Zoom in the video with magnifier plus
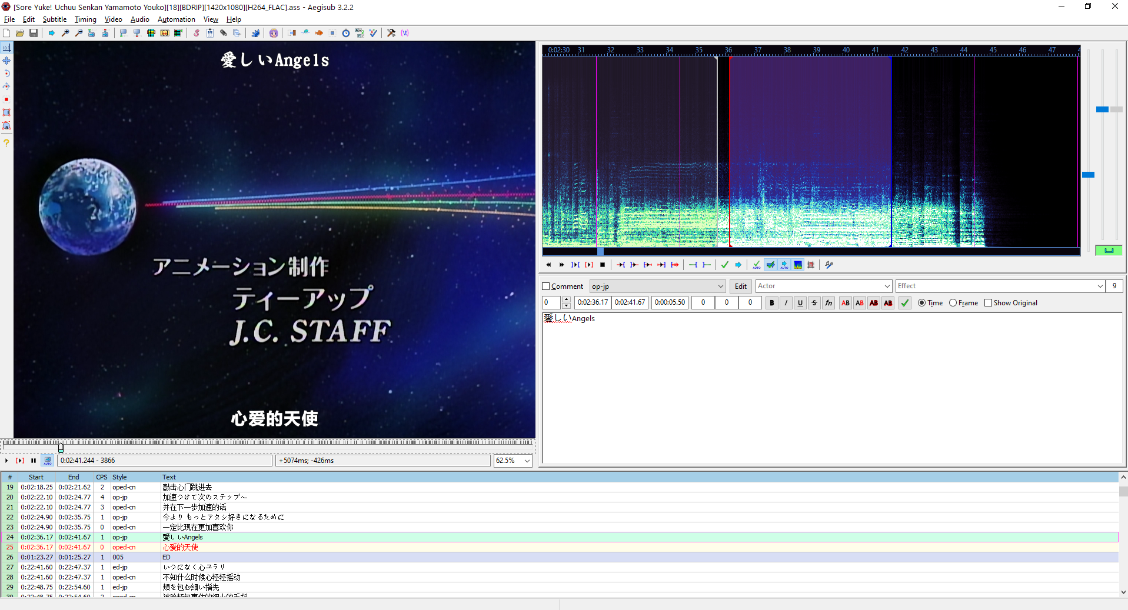Screen dimensions: 1128x610 65,33
